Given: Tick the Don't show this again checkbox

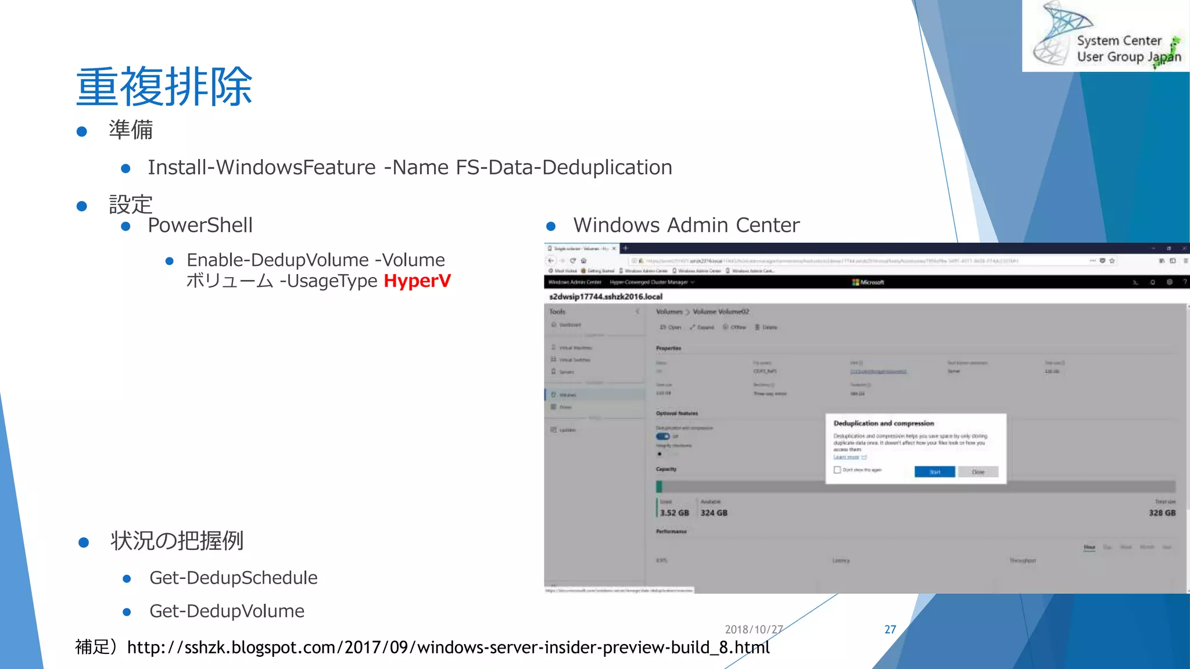Looking at the screenshot, I should point(837,470).
